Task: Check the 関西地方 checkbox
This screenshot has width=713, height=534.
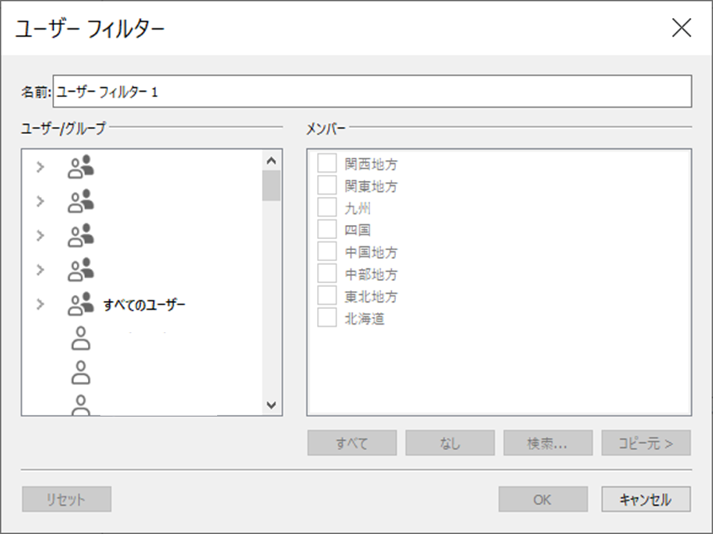Action: [x=326, y=165]
